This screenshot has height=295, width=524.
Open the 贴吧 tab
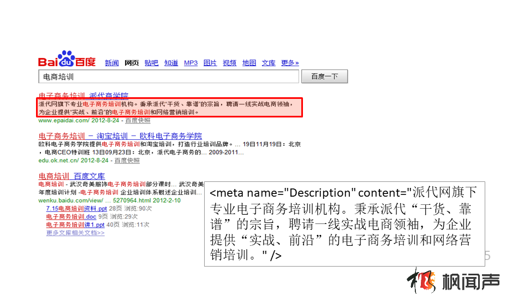coord(151,63)
